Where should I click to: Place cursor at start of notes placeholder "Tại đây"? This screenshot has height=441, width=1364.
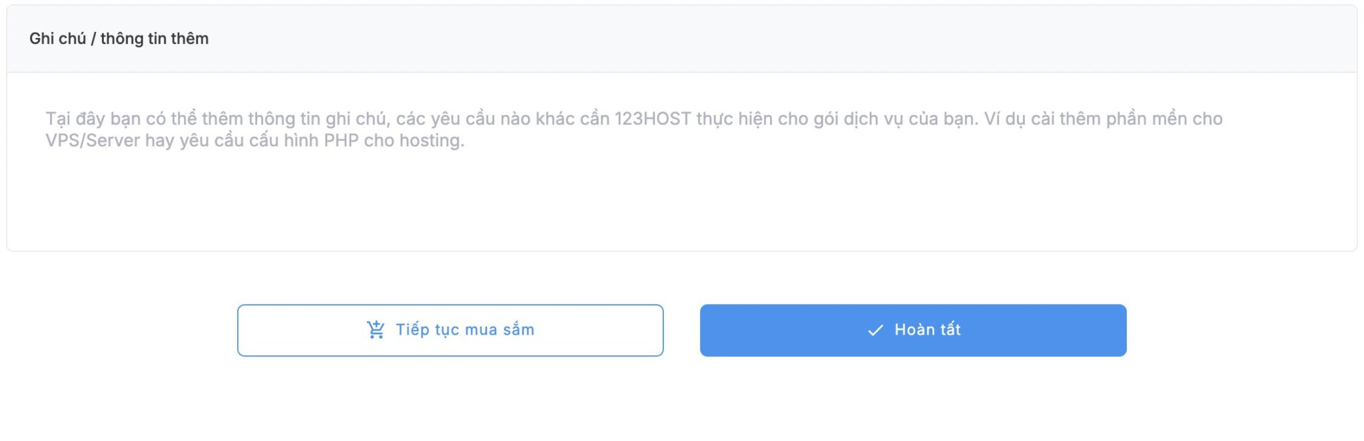pyautogui.click(x=47, y=119)
